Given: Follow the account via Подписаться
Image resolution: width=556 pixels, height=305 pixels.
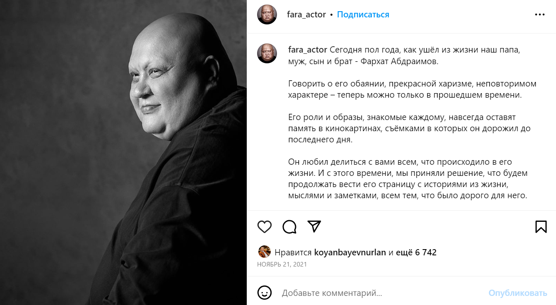Looking at the screenshot, I should [363, 14].
